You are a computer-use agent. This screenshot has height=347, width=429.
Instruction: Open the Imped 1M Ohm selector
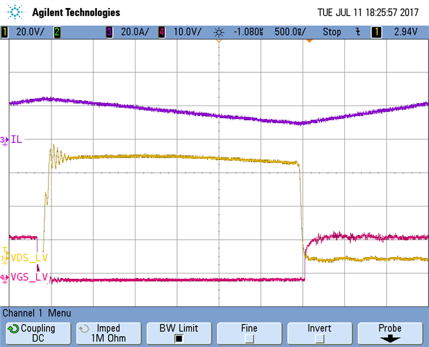click(x=107, y=332)
